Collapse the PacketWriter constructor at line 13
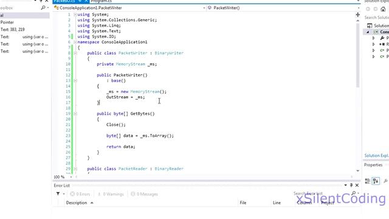Screen dimensions: 389x219 75,81
